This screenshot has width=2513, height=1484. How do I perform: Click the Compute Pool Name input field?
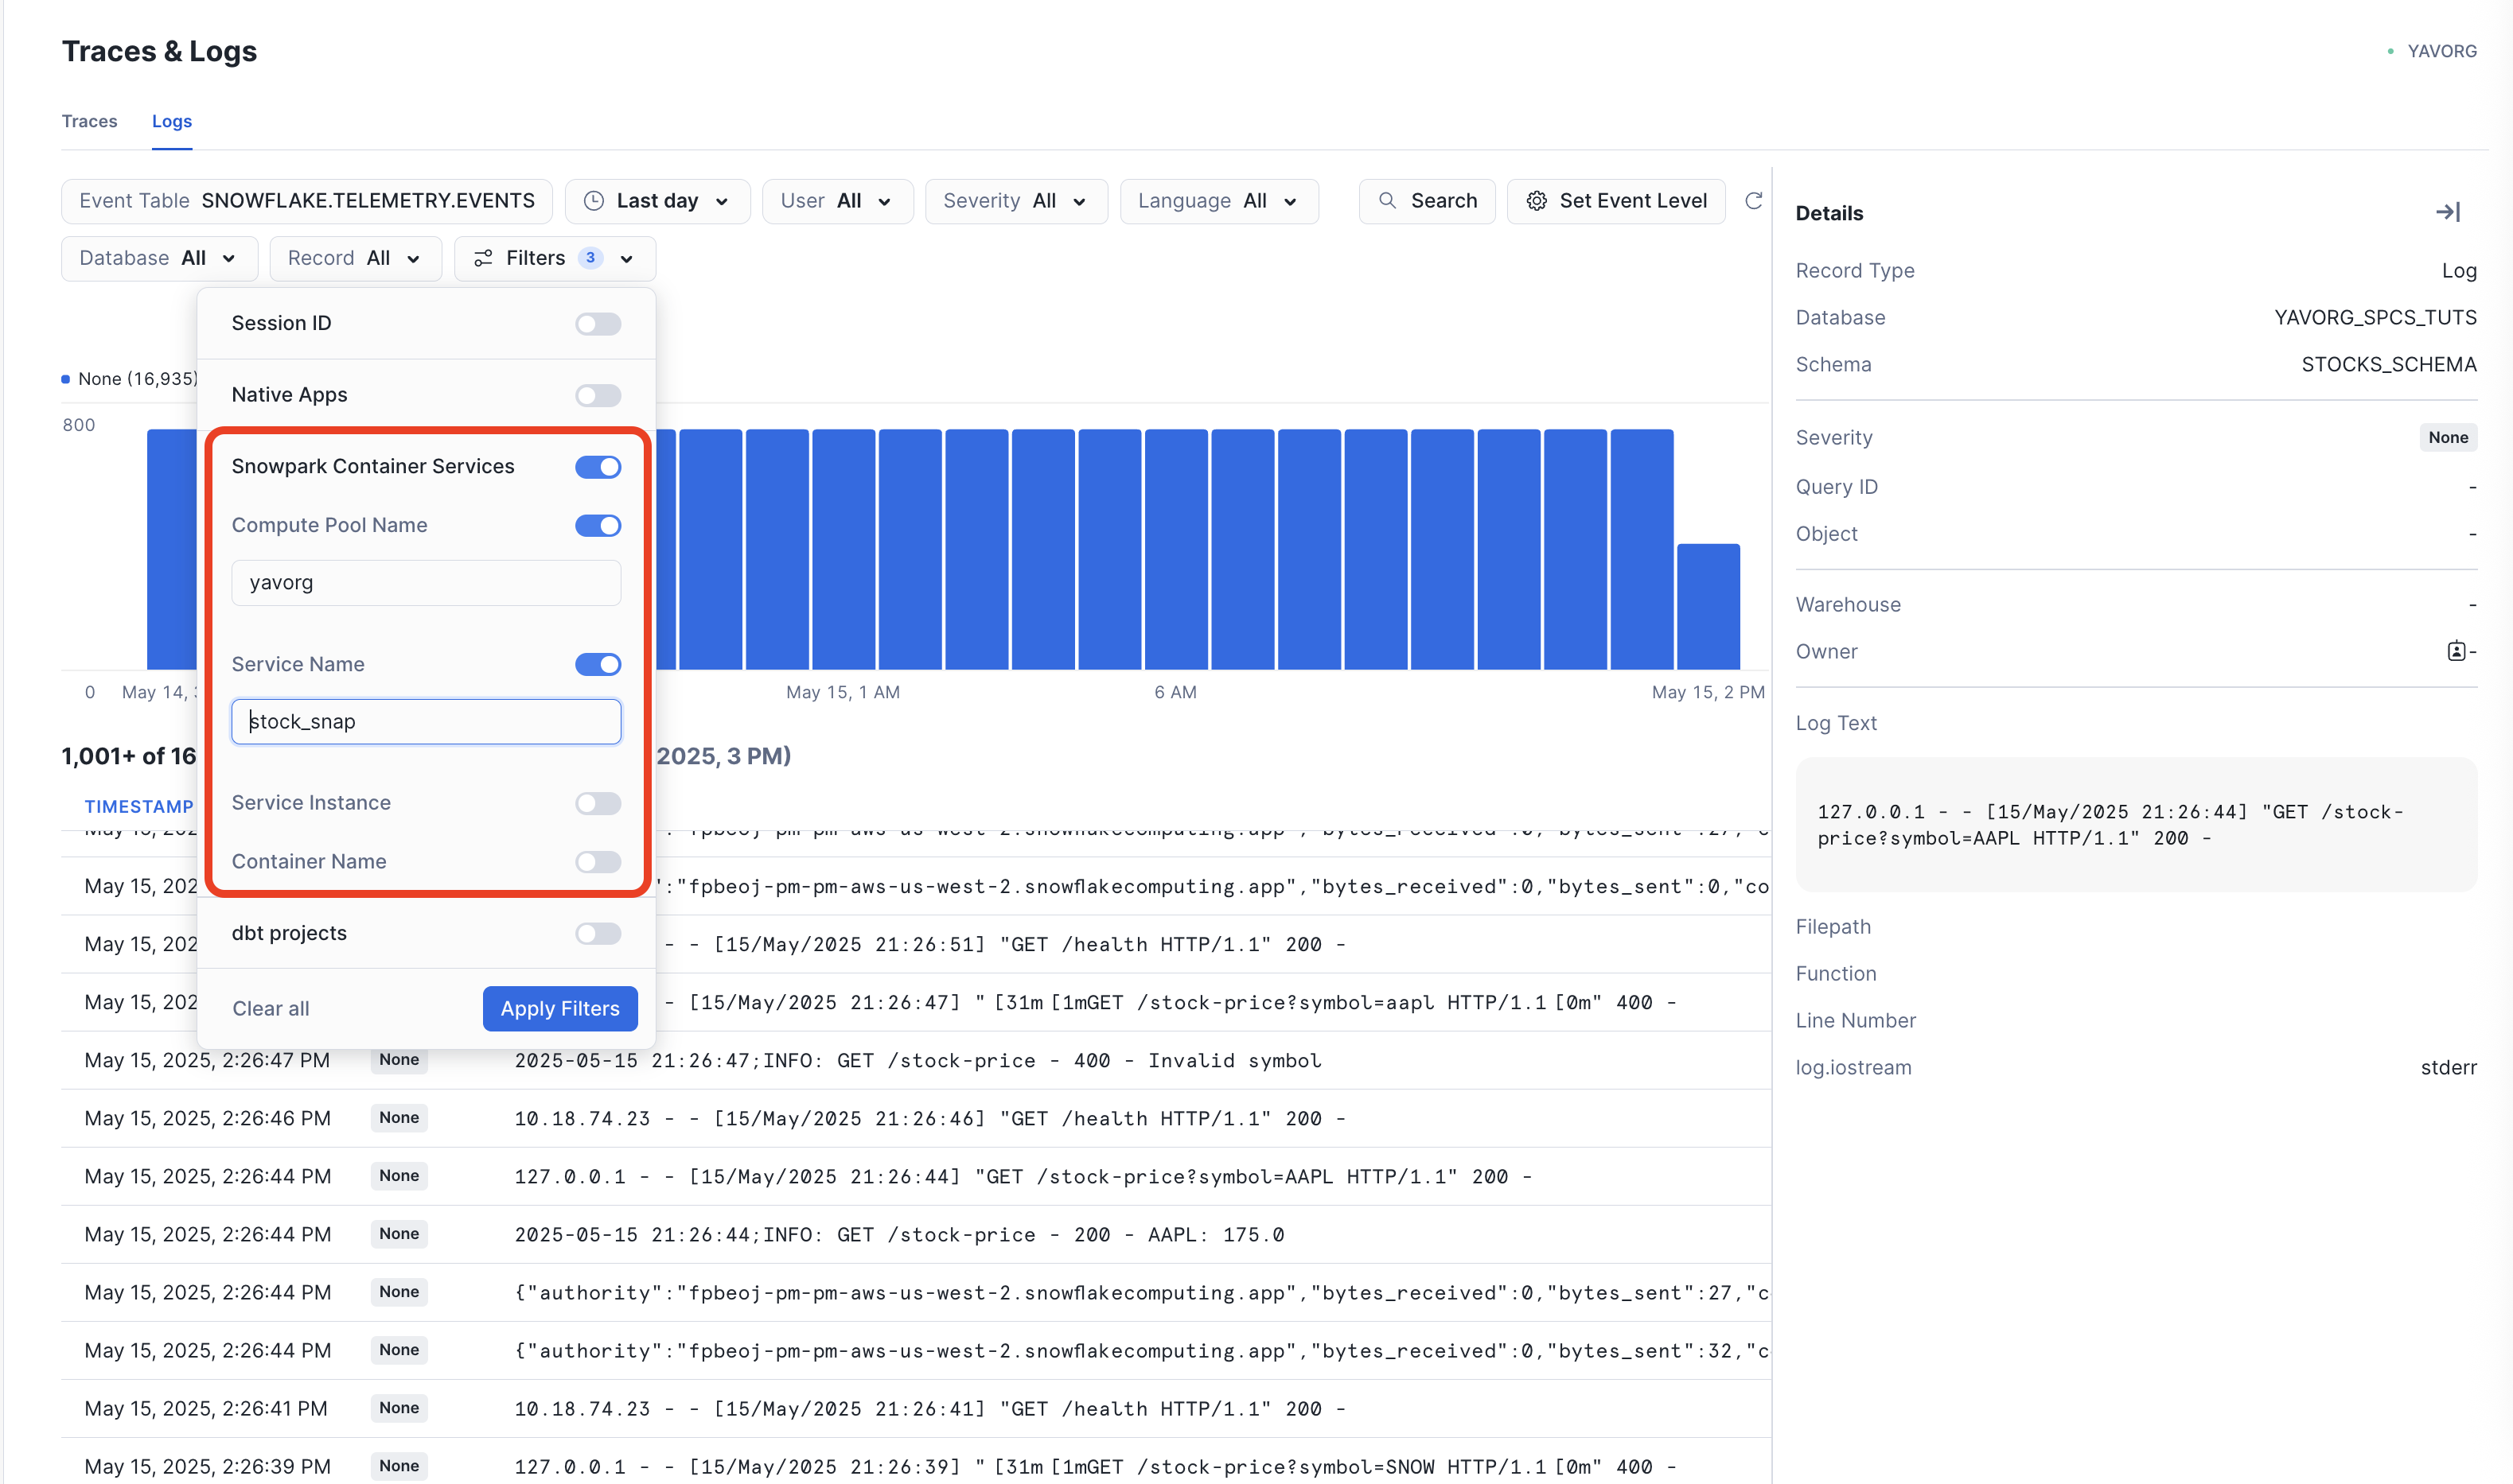pos(427,583)
